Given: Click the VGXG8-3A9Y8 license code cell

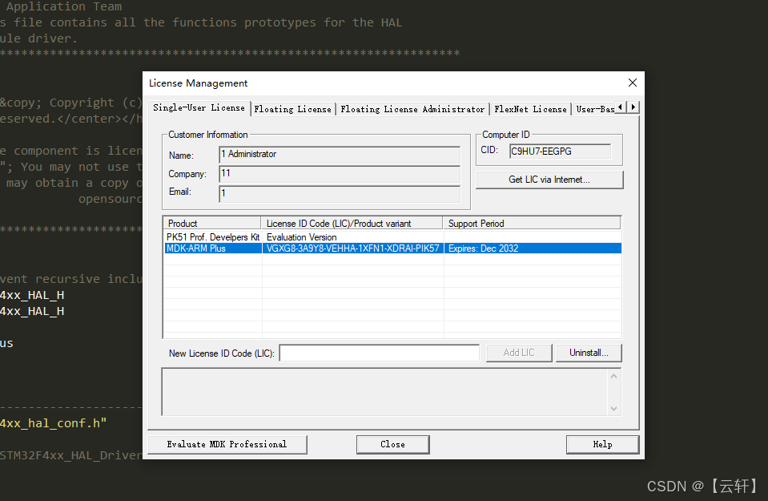Looking at the screenshot, I should click(352, 248).
